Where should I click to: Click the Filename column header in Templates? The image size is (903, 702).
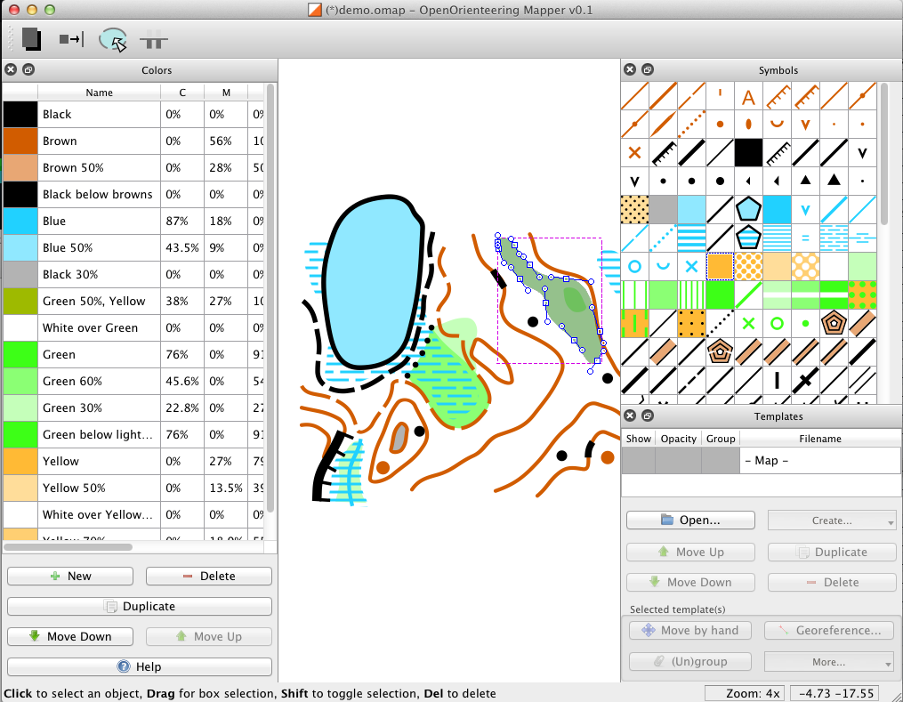click(820, 439)
